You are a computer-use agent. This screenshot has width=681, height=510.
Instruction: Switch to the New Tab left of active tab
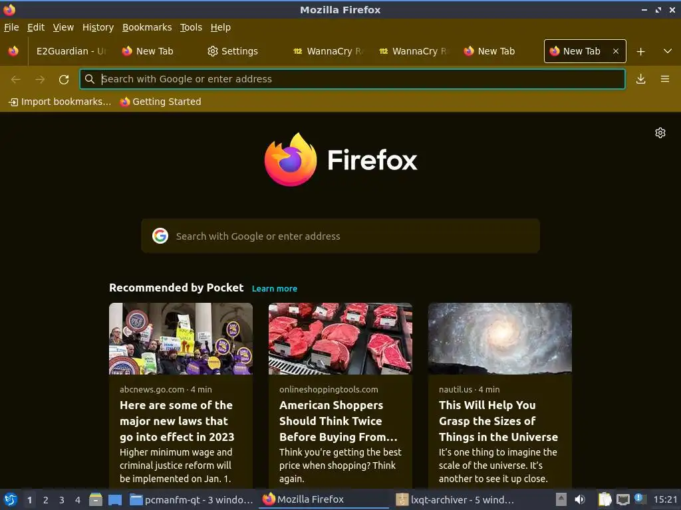pyautogui.click(x=496, y=51)
